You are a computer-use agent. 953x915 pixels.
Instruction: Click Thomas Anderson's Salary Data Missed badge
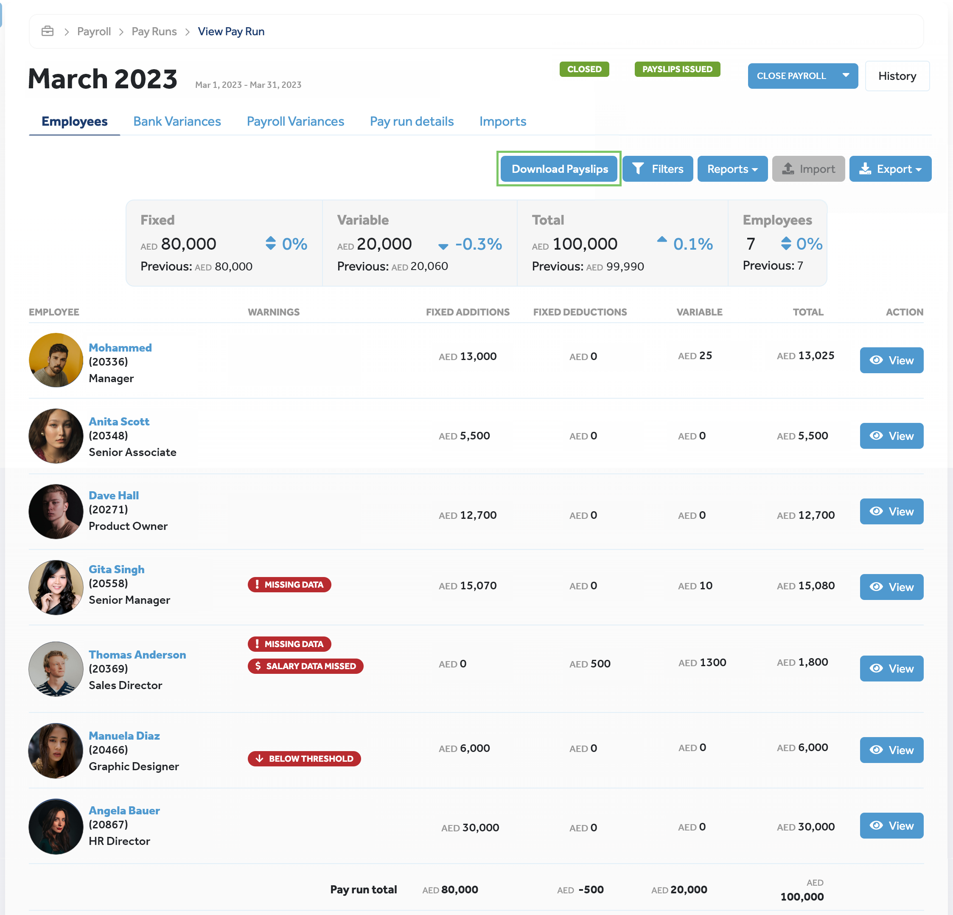[x=306, y=666]
